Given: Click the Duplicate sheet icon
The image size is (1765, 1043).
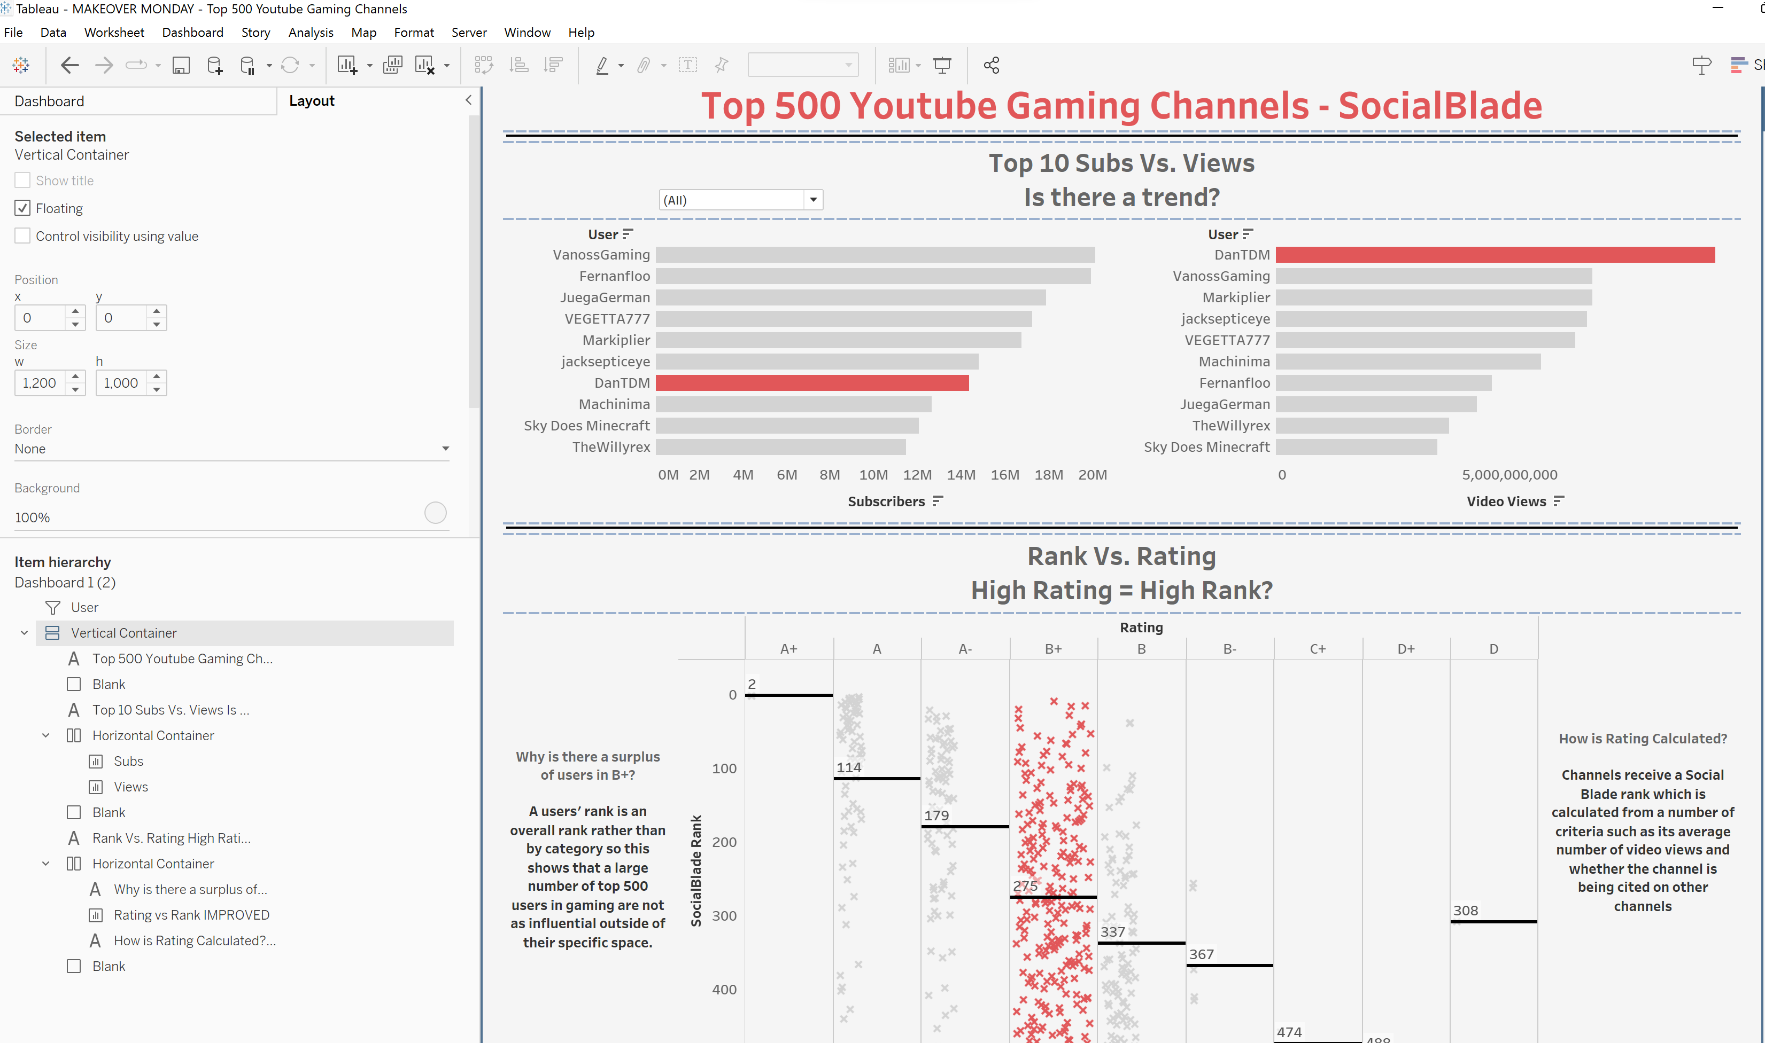Looking at the screenshot, I should click(392, 65).
